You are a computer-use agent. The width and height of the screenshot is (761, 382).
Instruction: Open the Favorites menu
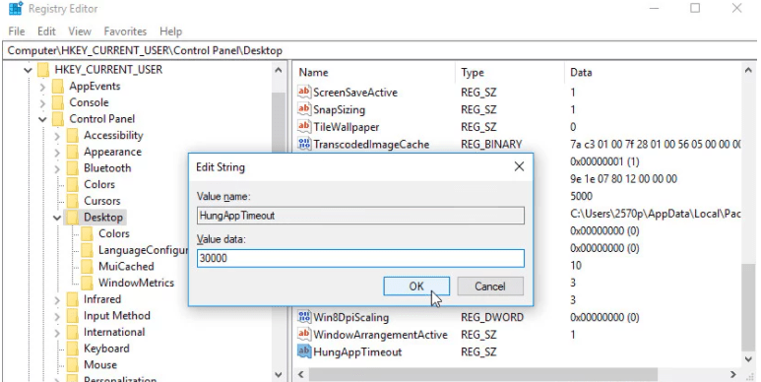[x=125, y=32]
